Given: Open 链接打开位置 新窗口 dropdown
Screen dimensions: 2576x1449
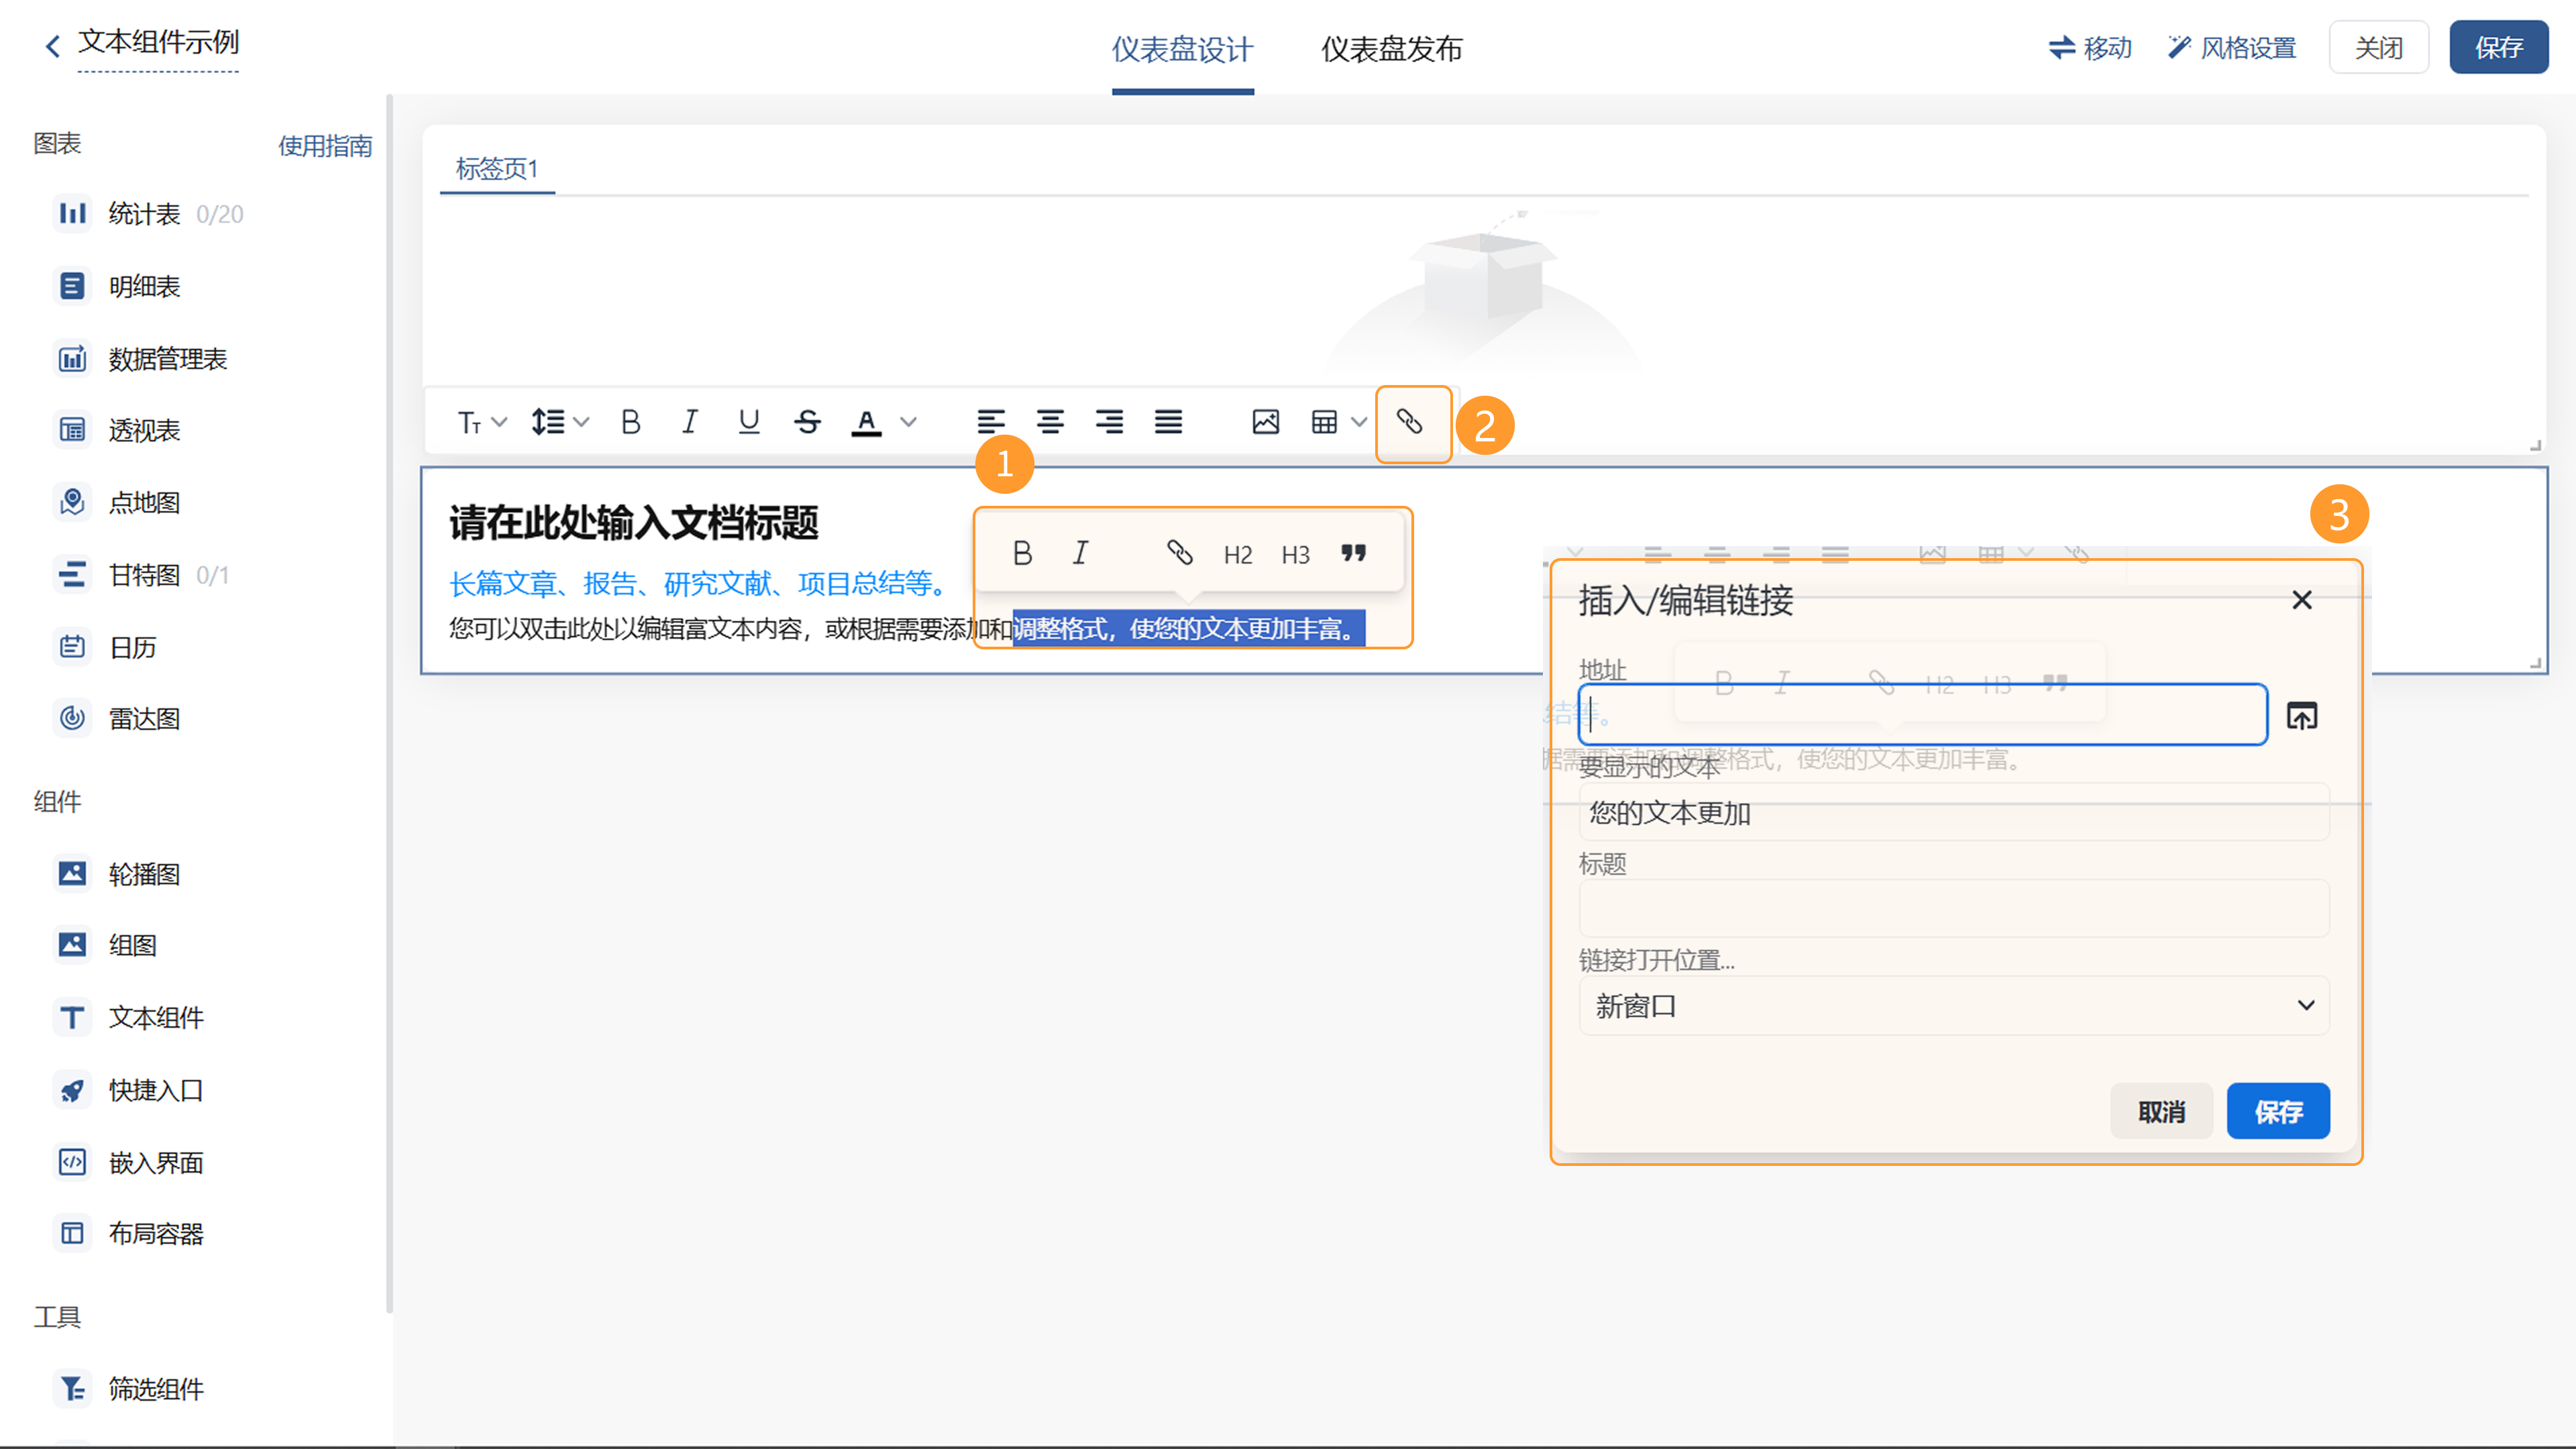Looking at the screenshot, I should pyautogui.click(x=1954, y=1006).
